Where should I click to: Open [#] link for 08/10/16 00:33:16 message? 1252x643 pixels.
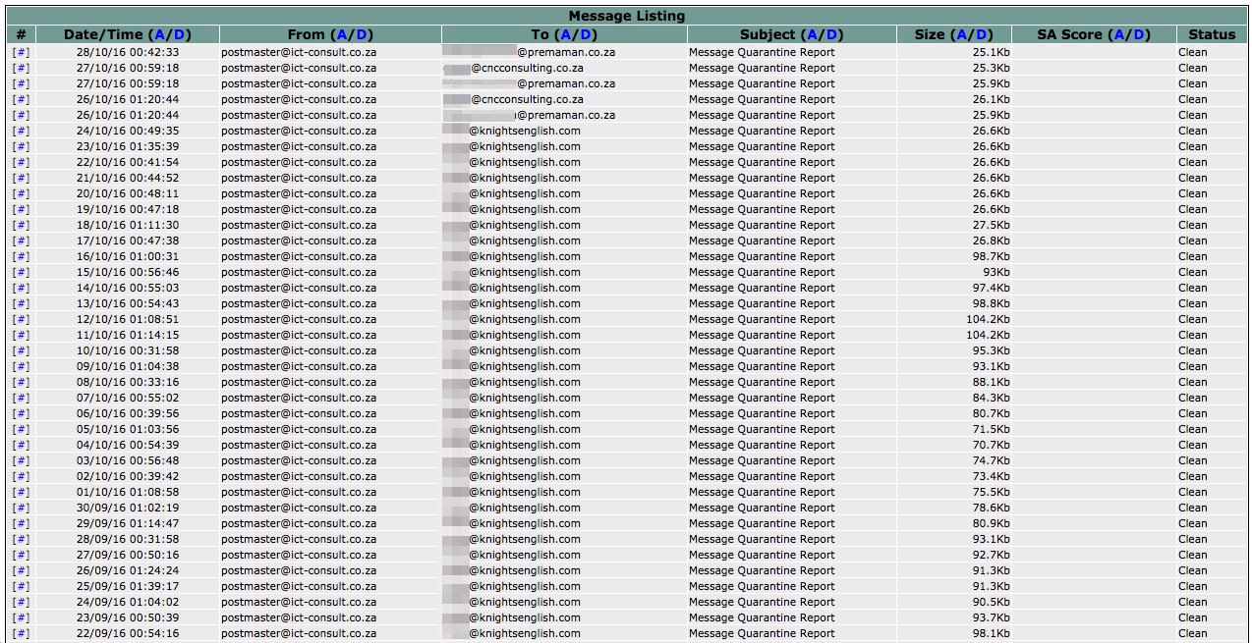(x=21, y=382)
